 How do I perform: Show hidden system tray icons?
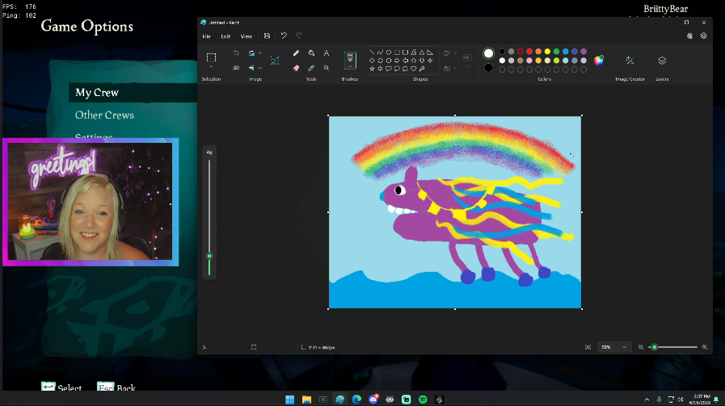(647, 400)
